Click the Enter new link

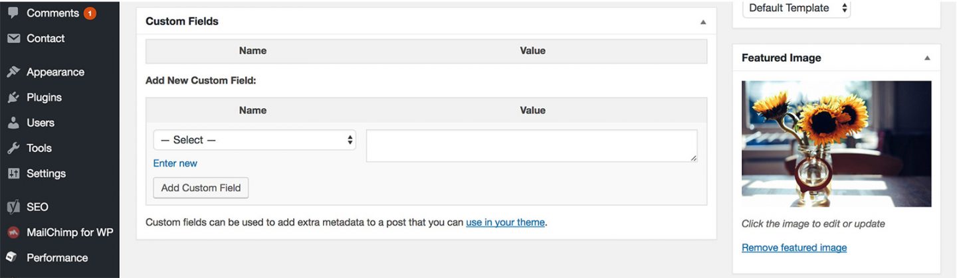click(x=175, y=163)
